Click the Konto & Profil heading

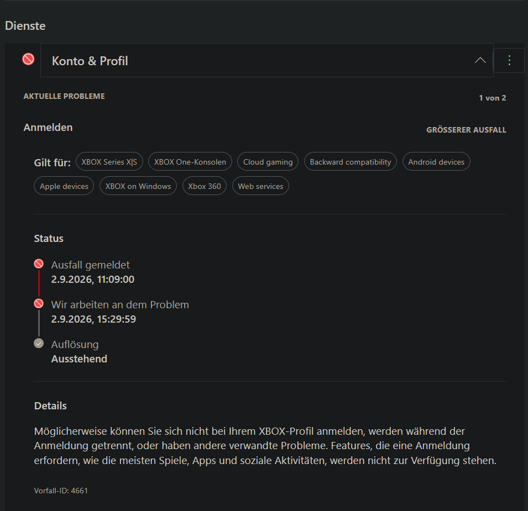90,61
